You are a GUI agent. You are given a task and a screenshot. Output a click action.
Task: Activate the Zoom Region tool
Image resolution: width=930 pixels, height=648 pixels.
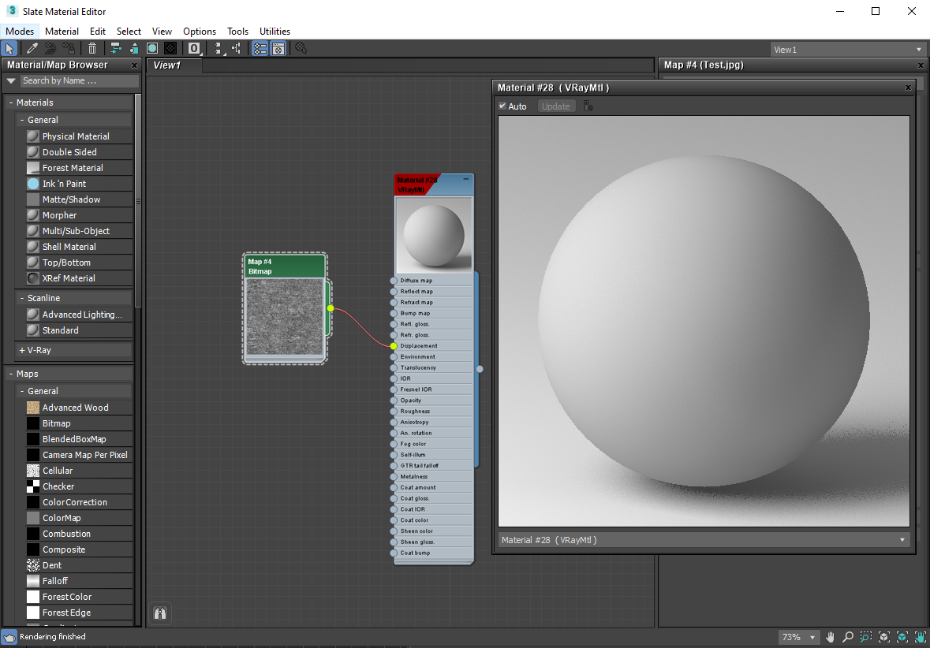pyautogui.click(x=865, y=637)
